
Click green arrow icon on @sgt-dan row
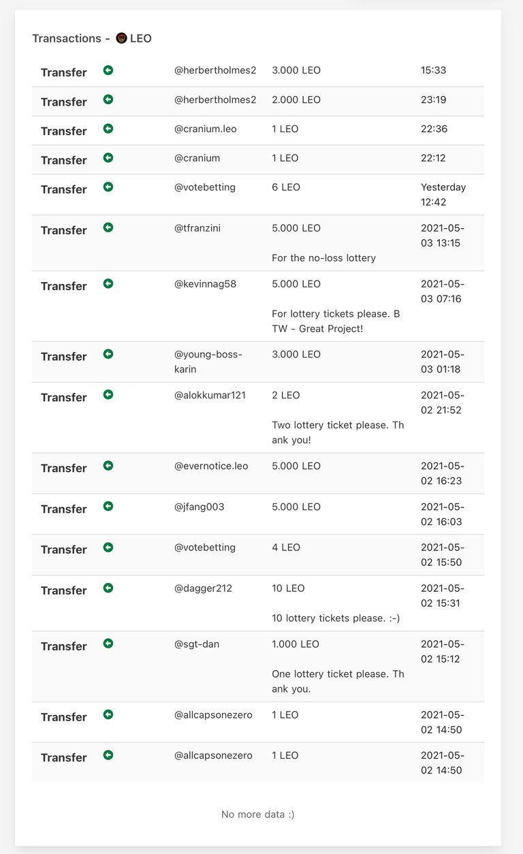pyautogui.click(x=108, y=644)
